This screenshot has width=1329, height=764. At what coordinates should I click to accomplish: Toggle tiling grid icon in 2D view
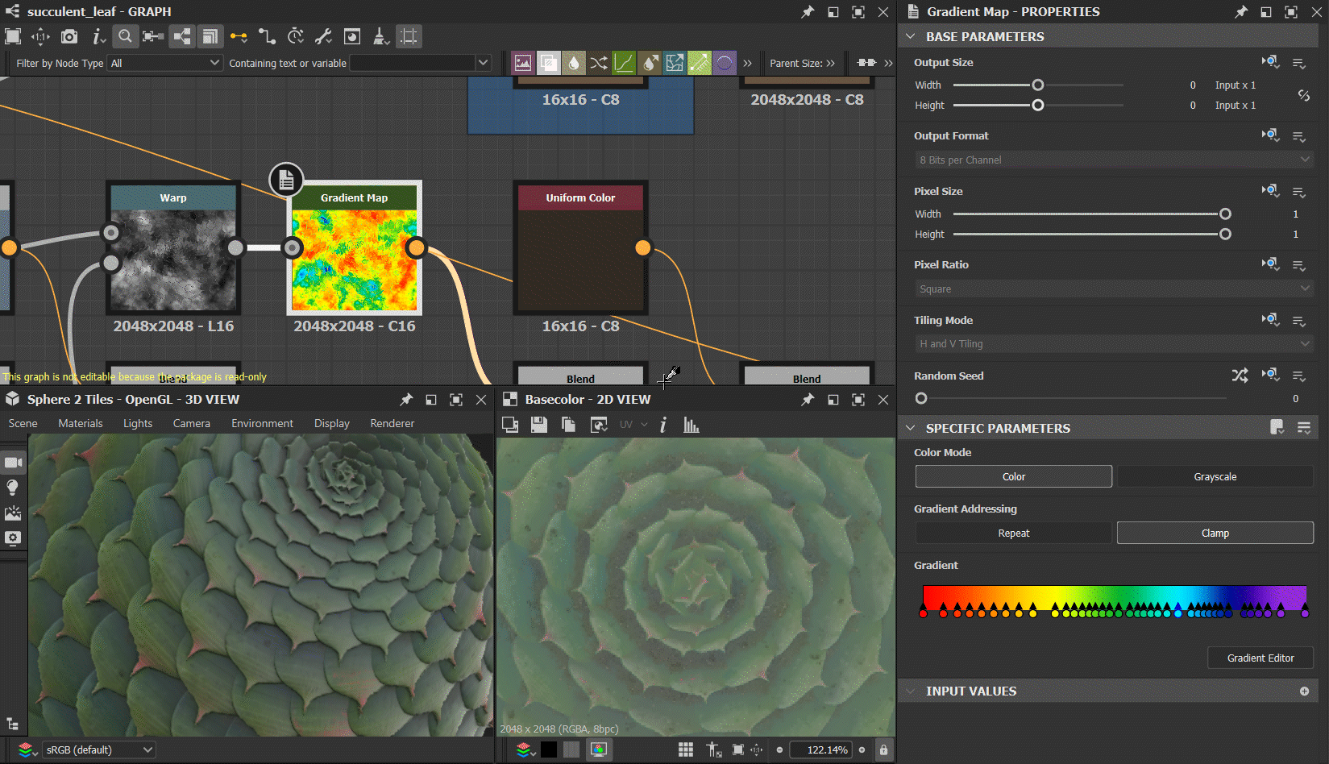pyautogui.click(x=685, y=749)
